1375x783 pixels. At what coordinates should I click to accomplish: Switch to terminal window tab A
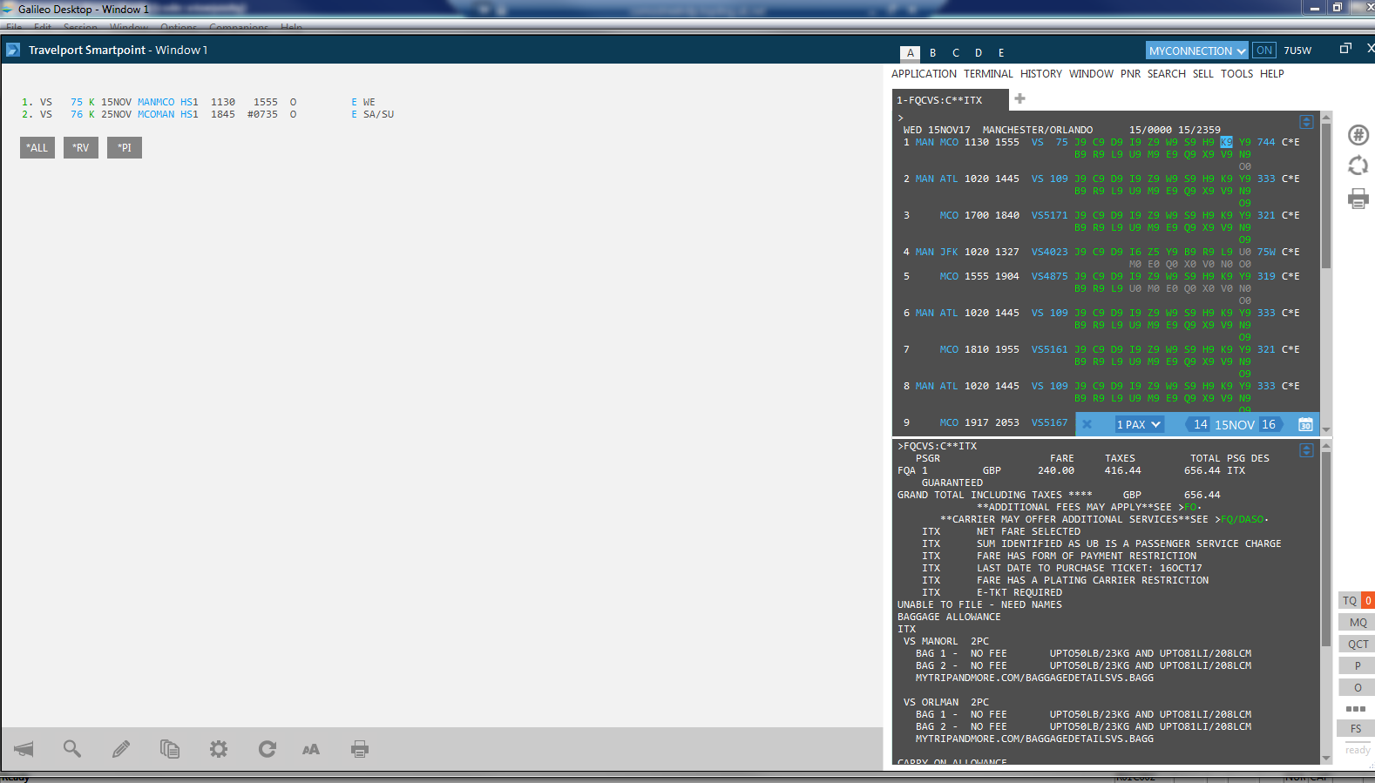coord(911,53)
